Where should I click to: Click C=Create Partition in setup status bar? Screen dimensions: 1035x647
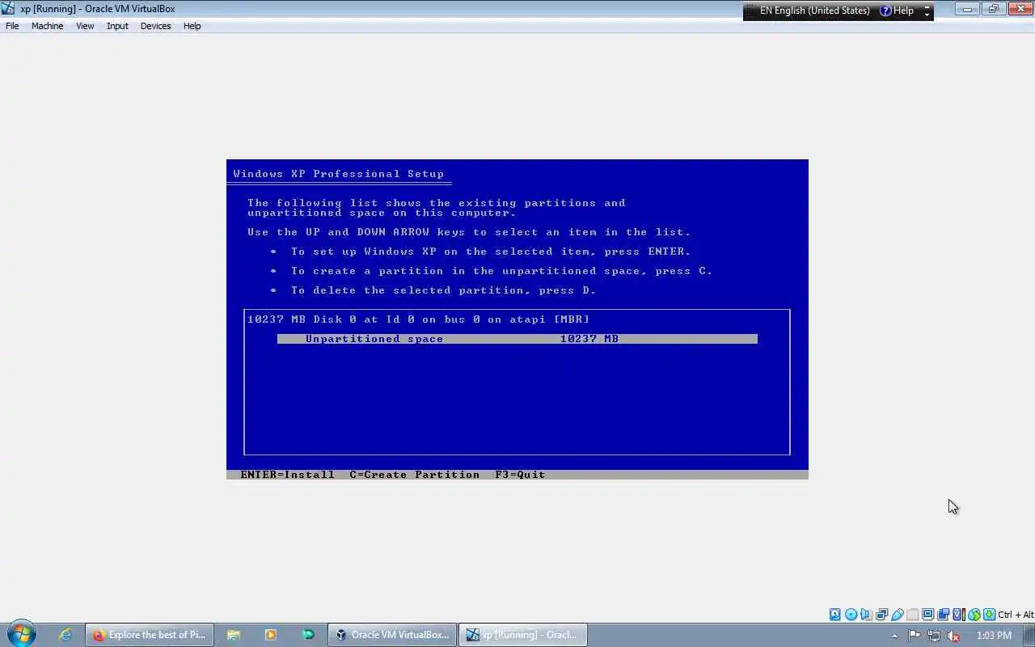pyautogui.click(x=415, y=475)
